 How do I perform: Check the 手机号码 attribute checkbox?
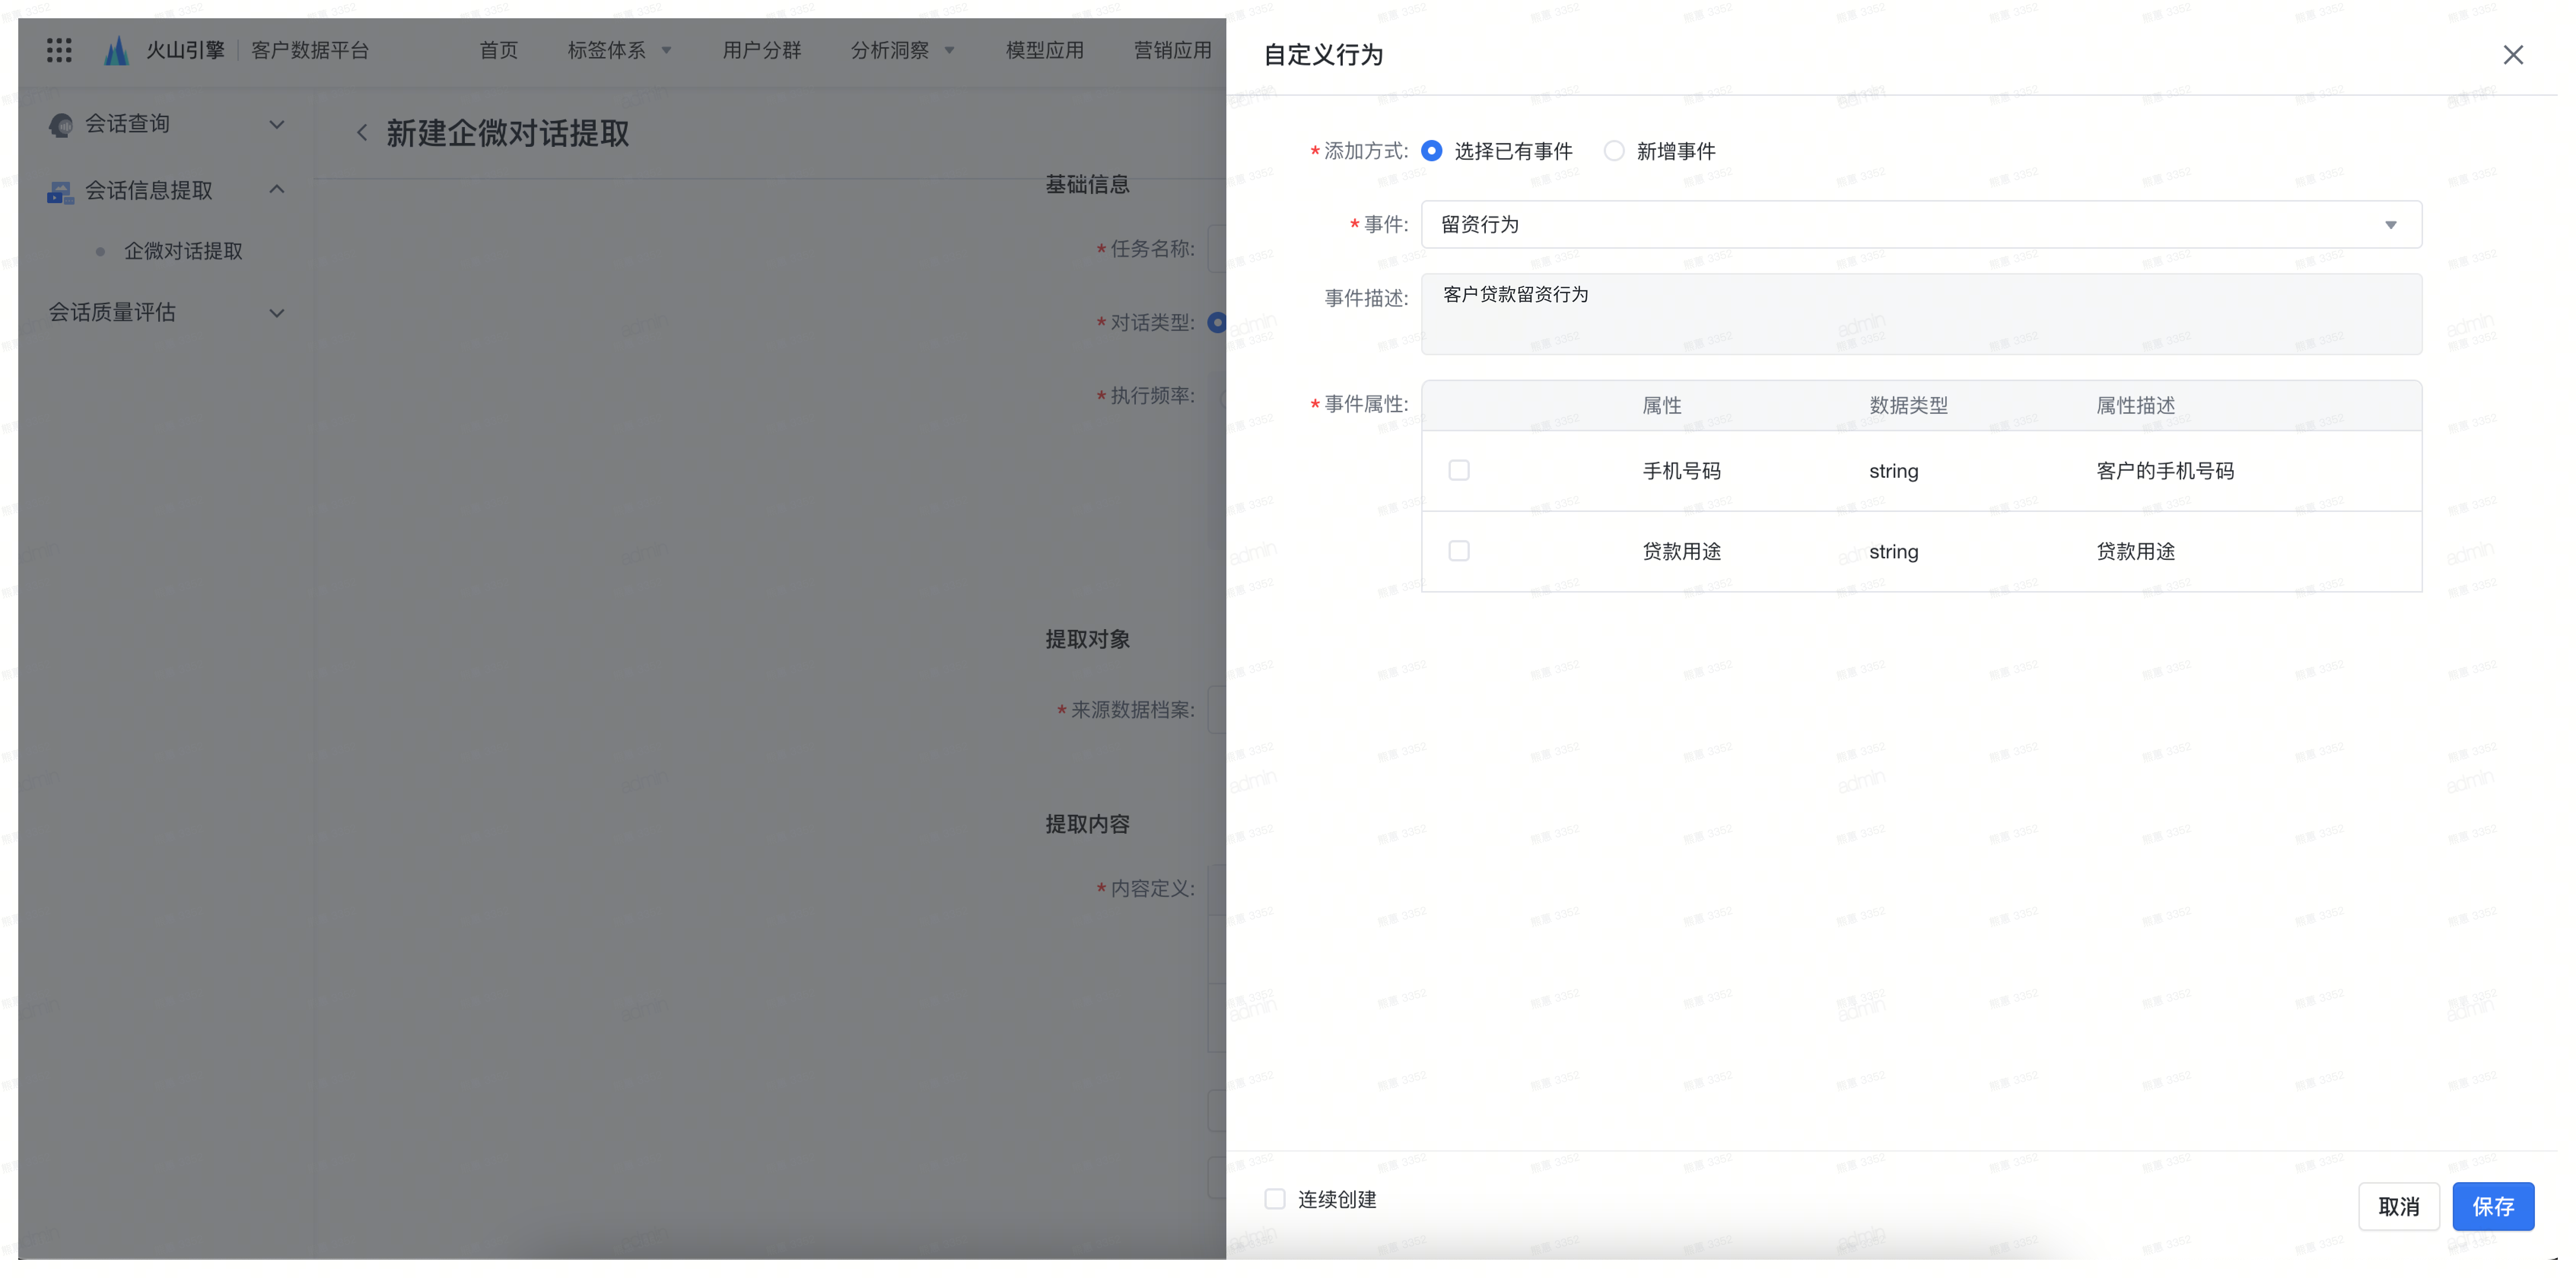coord(1459,470)
